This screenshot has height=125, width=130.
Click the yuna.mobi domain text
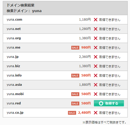15,94
